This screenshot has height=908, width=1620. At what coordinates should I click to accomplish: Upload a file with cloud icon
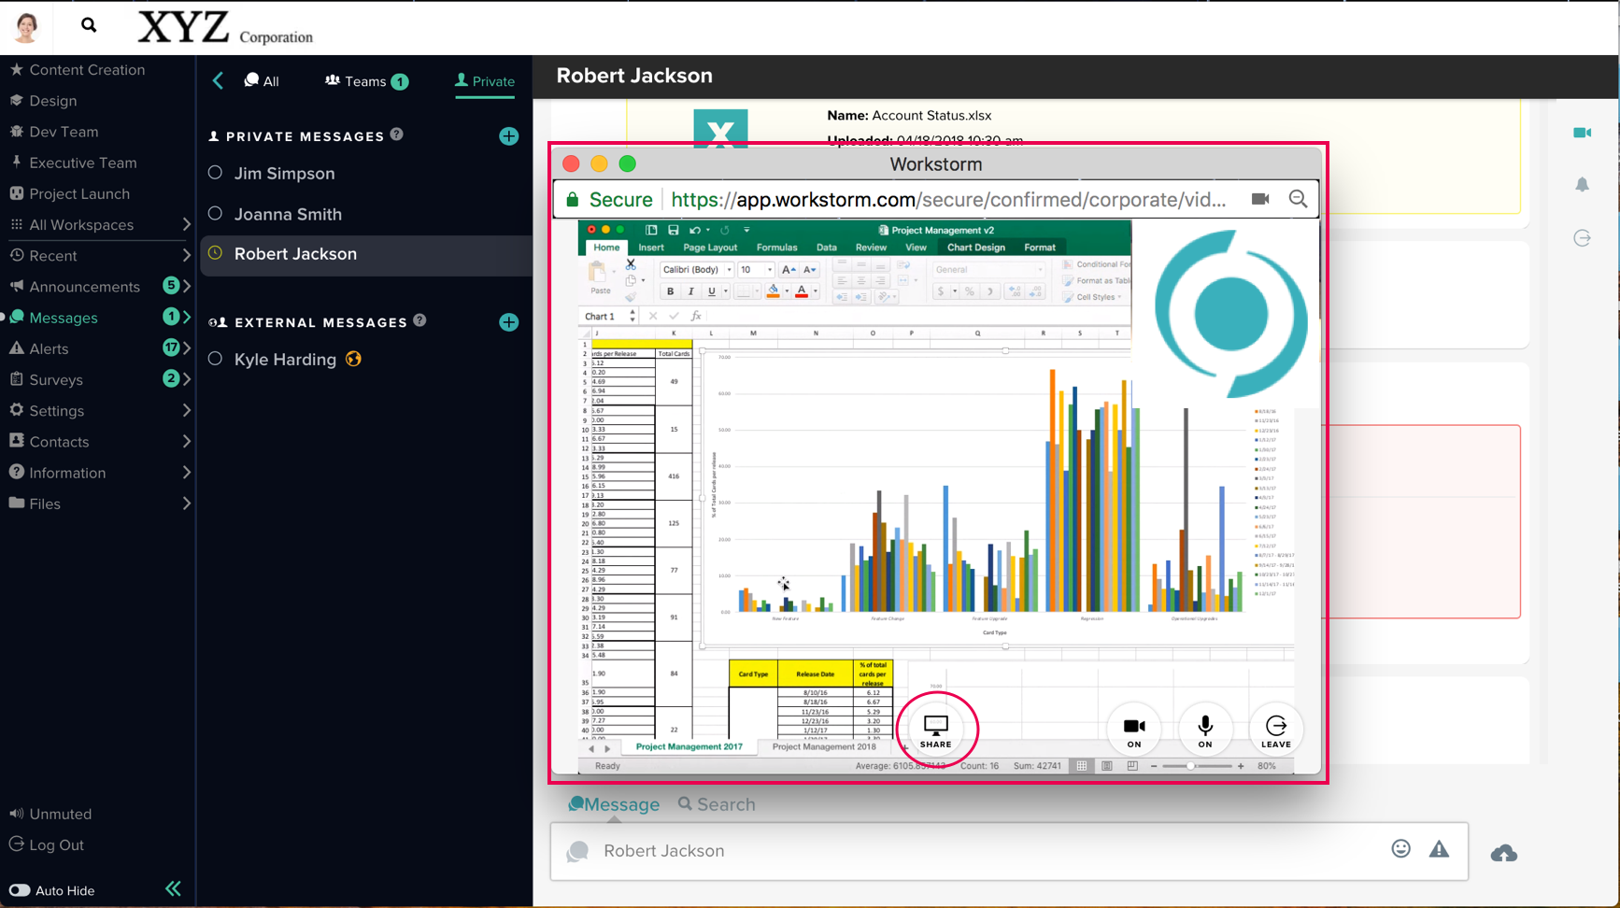pos(1504,853)
